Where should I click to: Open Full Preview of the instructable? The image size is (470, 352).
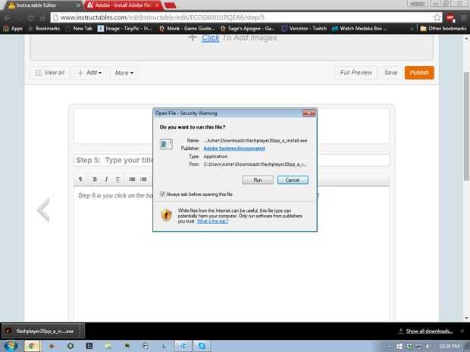[x=356, y=73]
